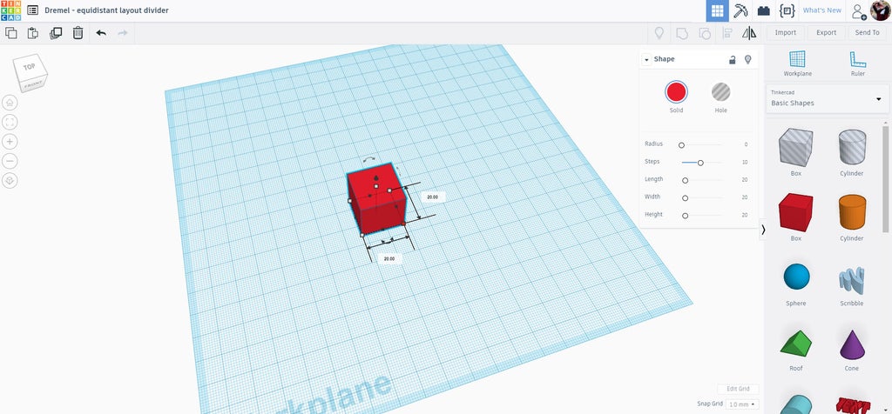This screenshot has height=414, width=892.
Task: Open the Codeblocks braces icon
Action: pos(787,10)
